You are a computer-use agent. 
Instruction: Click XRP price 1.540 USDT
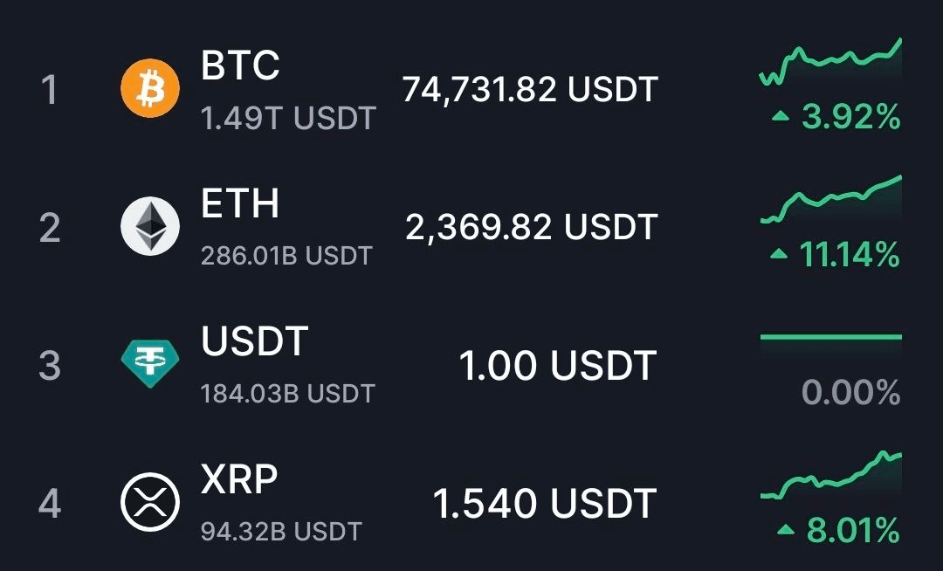(545, 504)
